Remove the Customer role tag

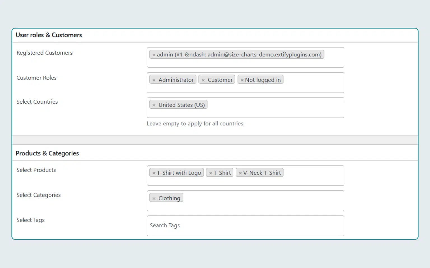point(203,80)
